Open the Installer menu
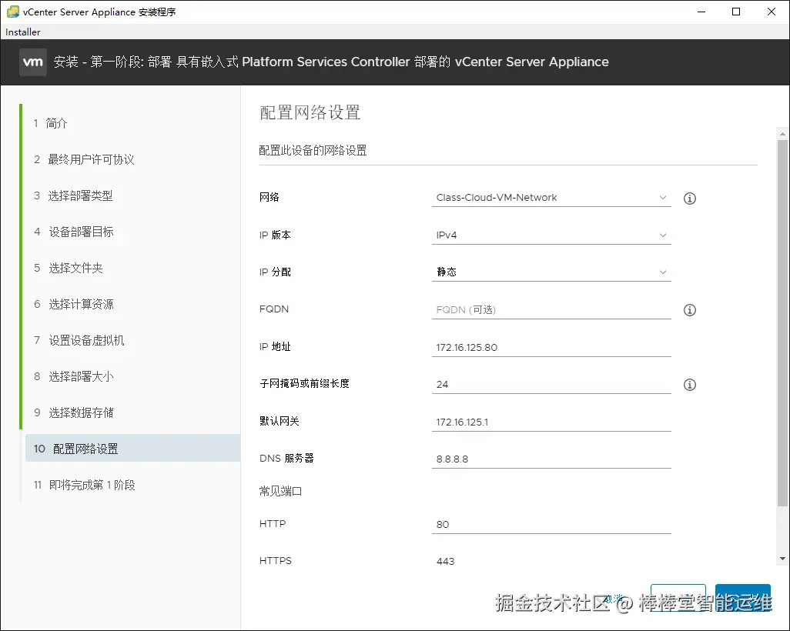790x631 pixels. (22, 32)
